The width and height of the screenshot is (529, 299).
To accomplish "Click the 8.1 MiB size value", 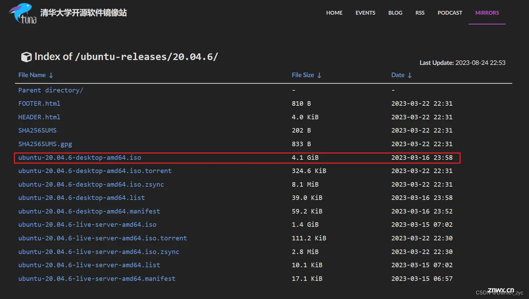I will 305,185.
